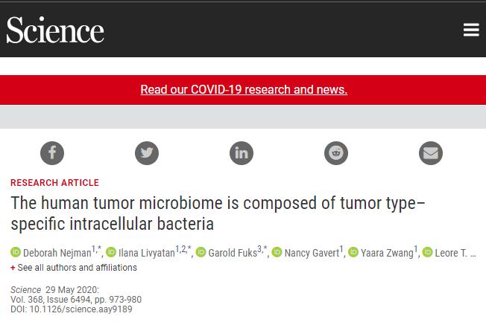Share article on Reddit
This screenshot has height=322, width=486.
tap(336, 153)
